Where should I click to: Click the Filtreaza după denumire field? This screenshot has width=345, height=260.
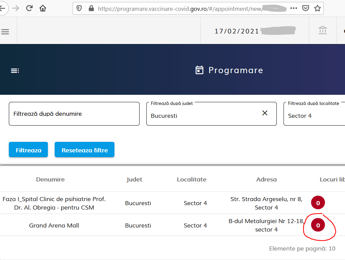pyautogui.click(x=74, y=114)
